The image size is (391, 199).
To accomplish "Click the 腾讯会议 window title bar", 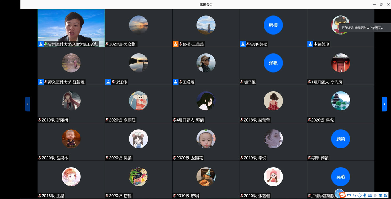I will [206, 4].
